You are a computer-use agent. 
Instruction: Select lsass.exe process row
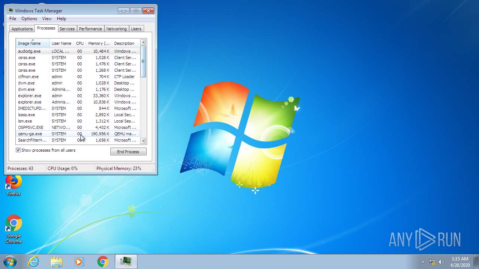pyautogui.click(x=78, y=115)
